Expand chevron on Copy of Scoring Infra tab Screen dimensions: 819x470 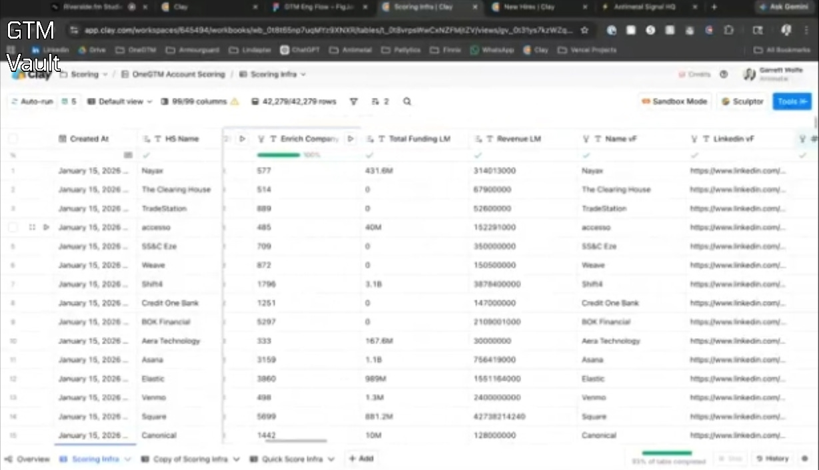point(235,459)
